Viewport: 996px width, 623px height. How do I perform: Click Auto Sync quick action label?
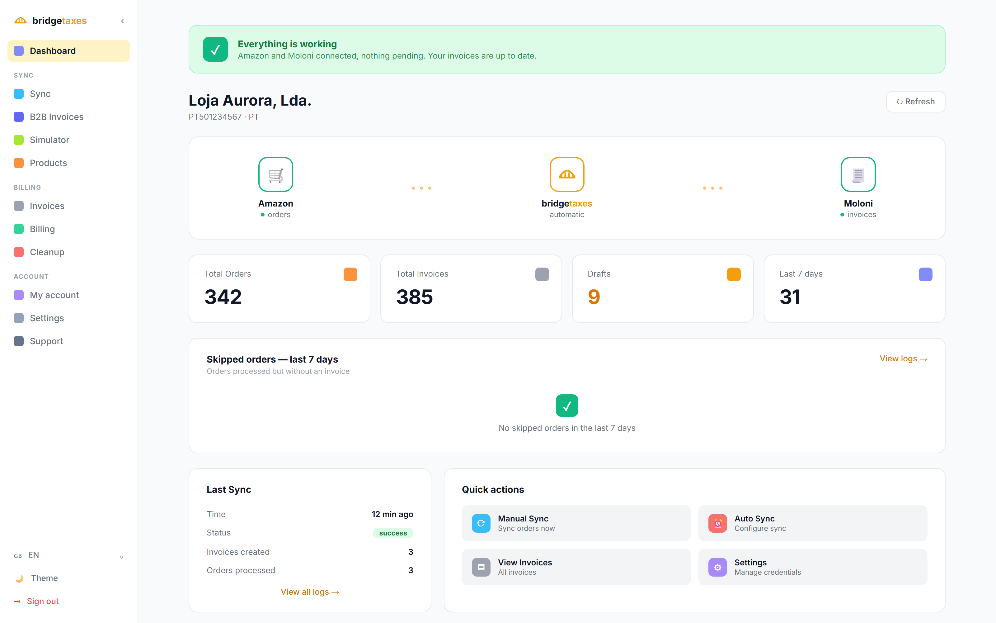(x=754, y=518)
